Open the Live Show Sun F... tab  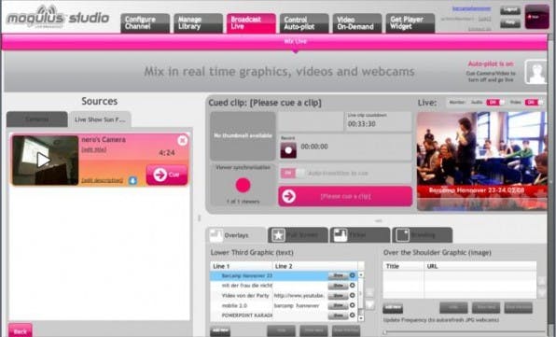tap(100, 119)
